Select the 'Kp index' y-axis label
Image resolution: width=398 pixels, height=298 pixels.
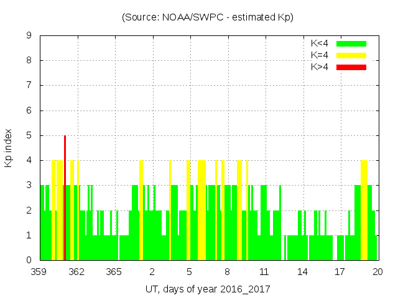(x=9, y=148)
